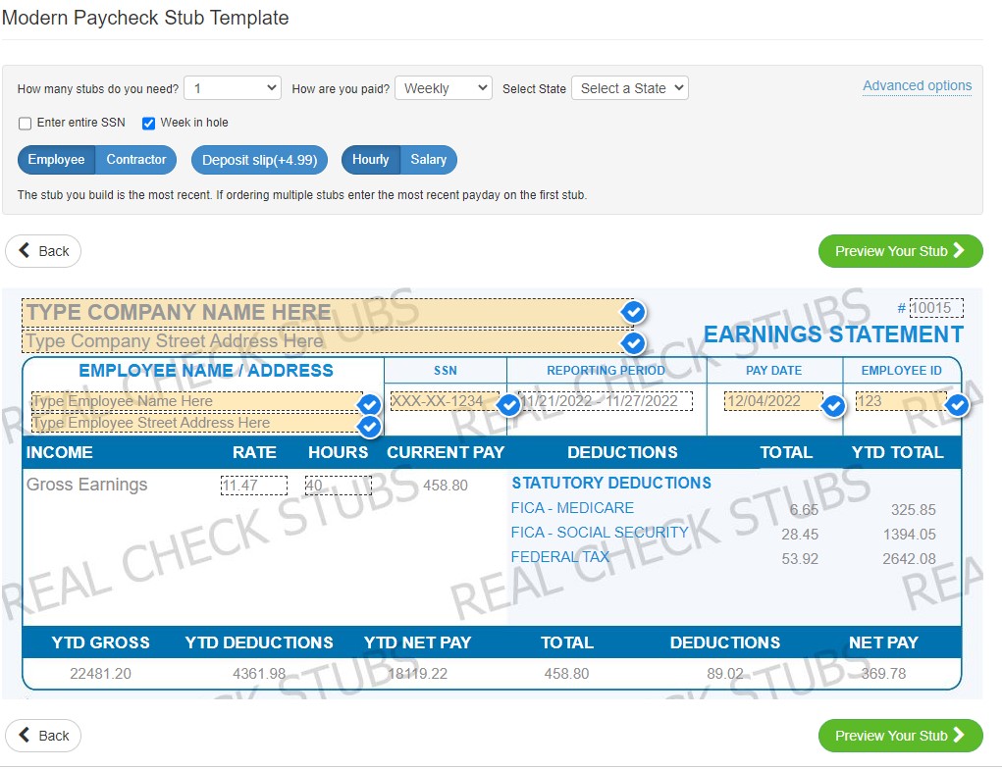The image size is (1002, 769).
Task: Uncheck the Week in hole checkbox
Action: coord(149,124)
